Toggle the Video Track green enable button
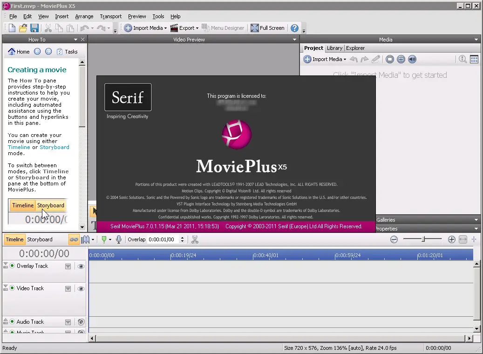 [12, 288]
